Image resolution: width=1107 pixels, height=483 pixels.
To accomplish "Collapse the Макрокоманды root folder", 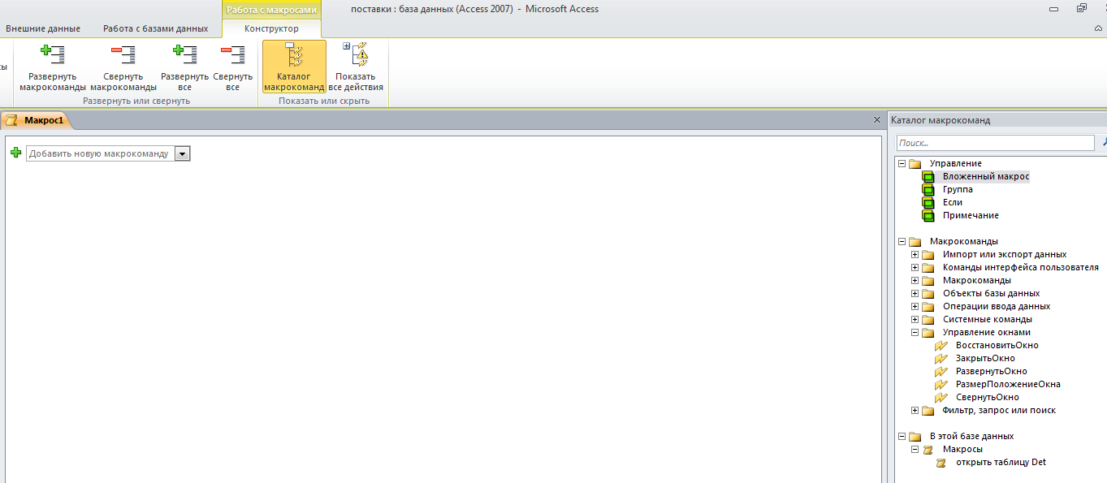I will (x=902, y=241).
